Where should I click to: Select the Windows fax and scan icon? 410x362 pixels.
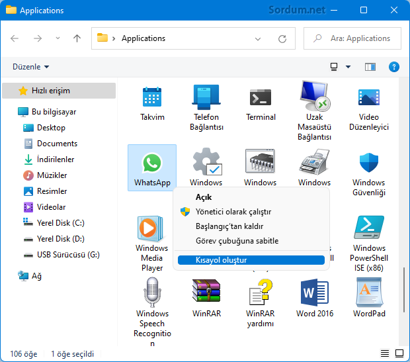[x=315, y=161]
